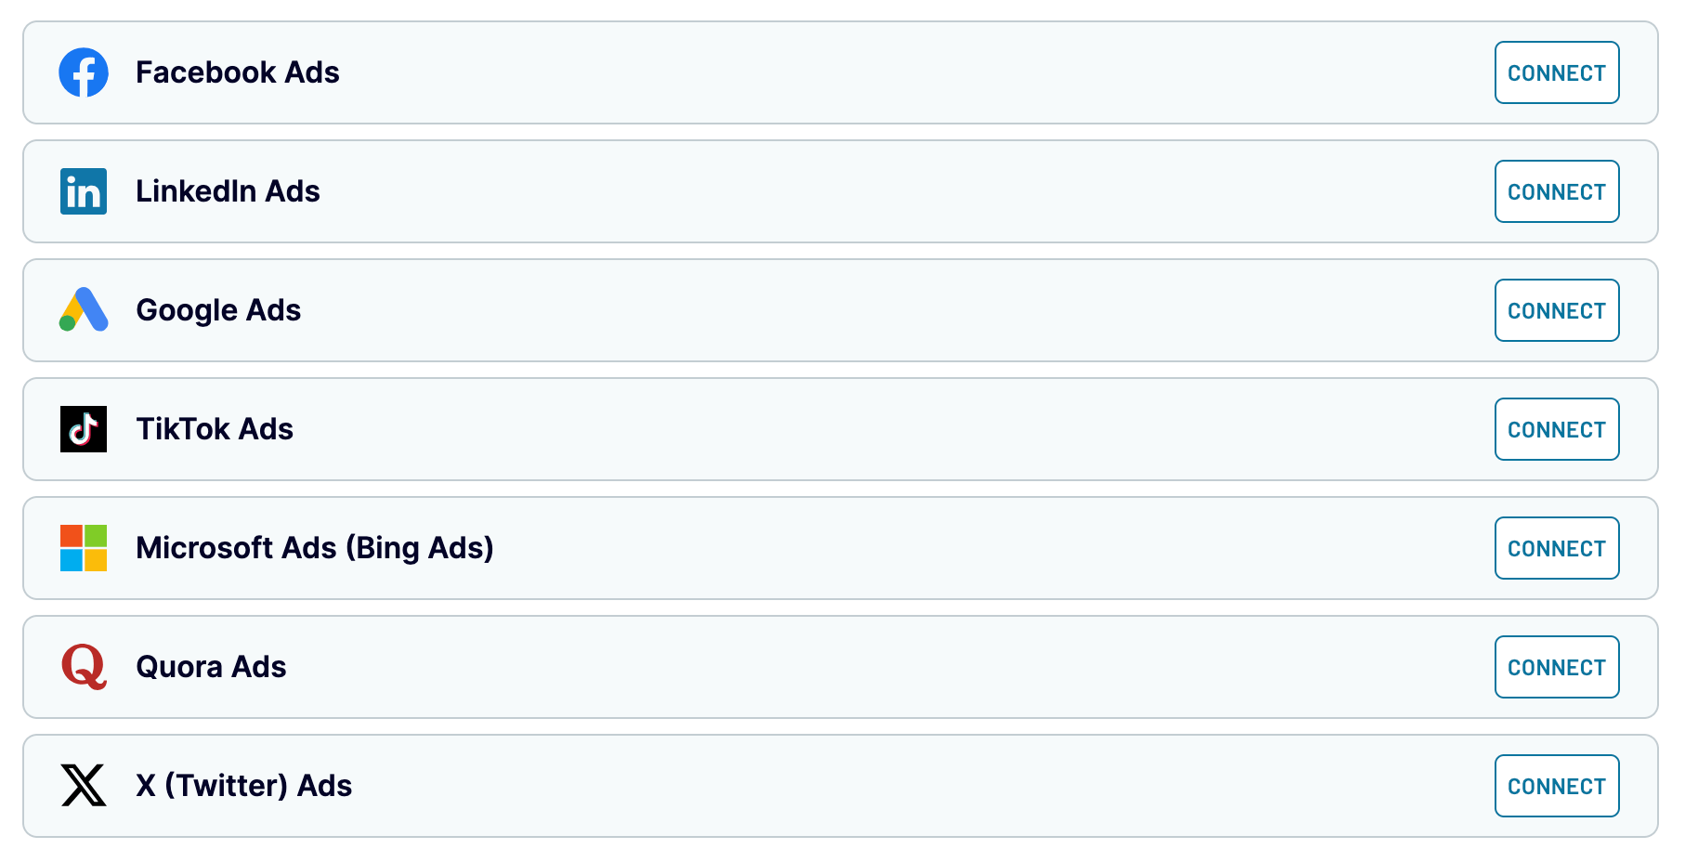1685x862 pixels.
Task: Select the Quora Ads label text
Action: click(x=211, y=667)
